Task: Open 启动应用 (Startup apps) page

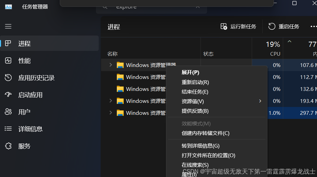Action: point(50,95)
